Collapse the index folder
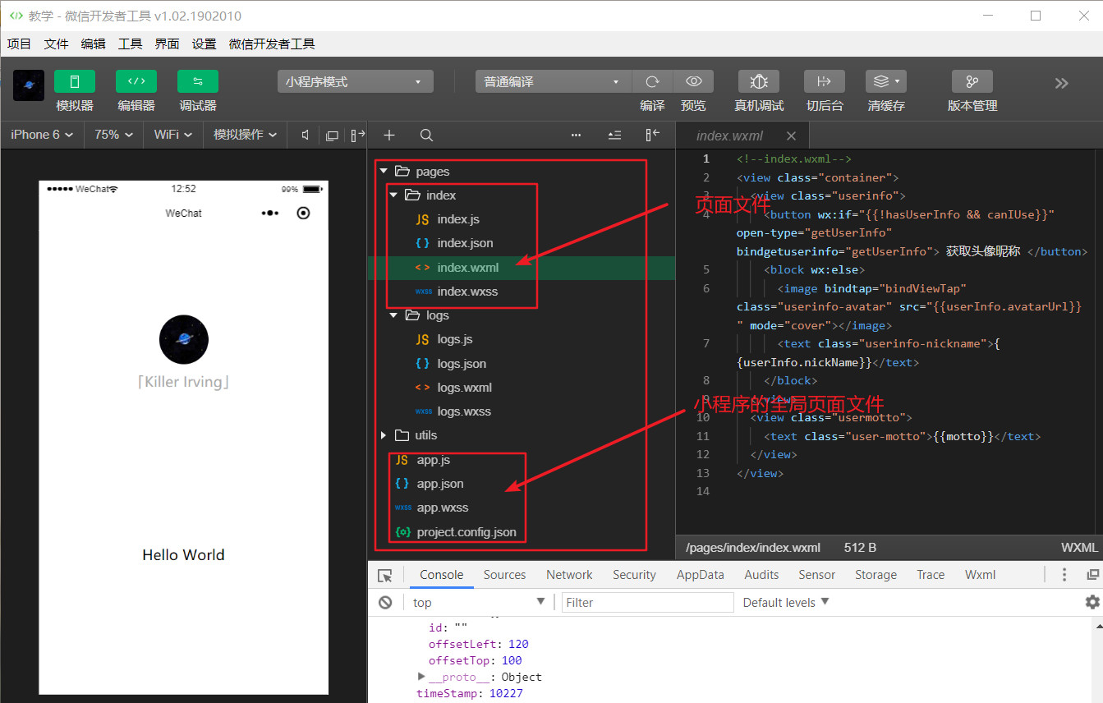Viewport: 1103px width, 703px height. click(x=393, y=195)
